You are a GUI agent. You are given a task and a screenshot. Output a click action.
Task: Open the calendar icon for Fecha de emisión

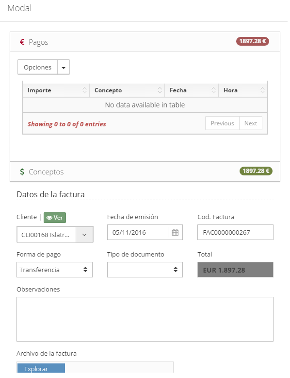pyautogui.click(x=175, y=232)
